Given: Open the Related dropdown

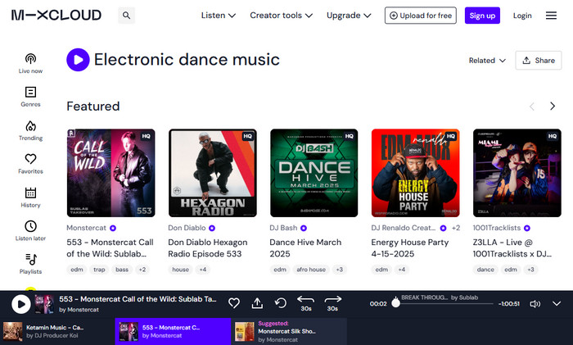Looking at the screenshot, I should point(487,61).
